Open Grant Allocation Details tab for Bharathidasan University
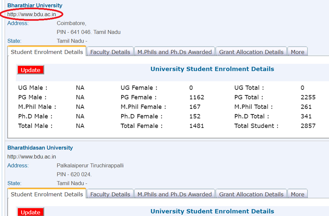 [x=251, y=194]
